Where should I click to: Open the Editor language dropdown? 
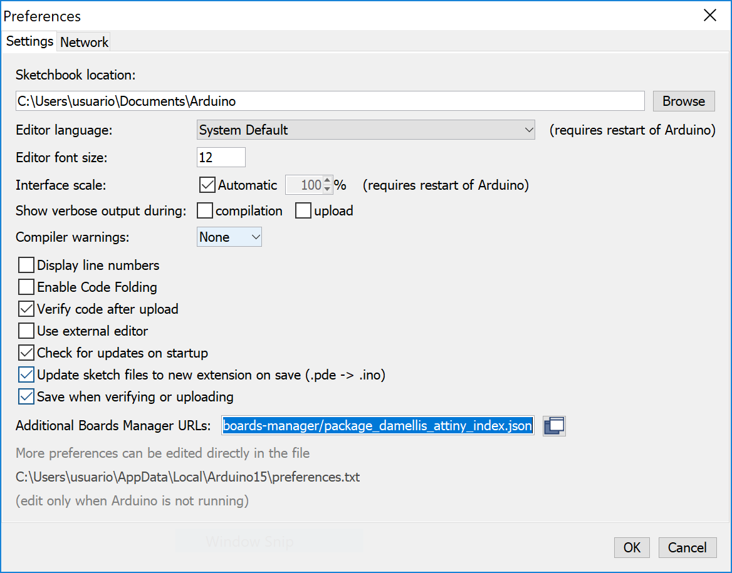tap(365, 130)
